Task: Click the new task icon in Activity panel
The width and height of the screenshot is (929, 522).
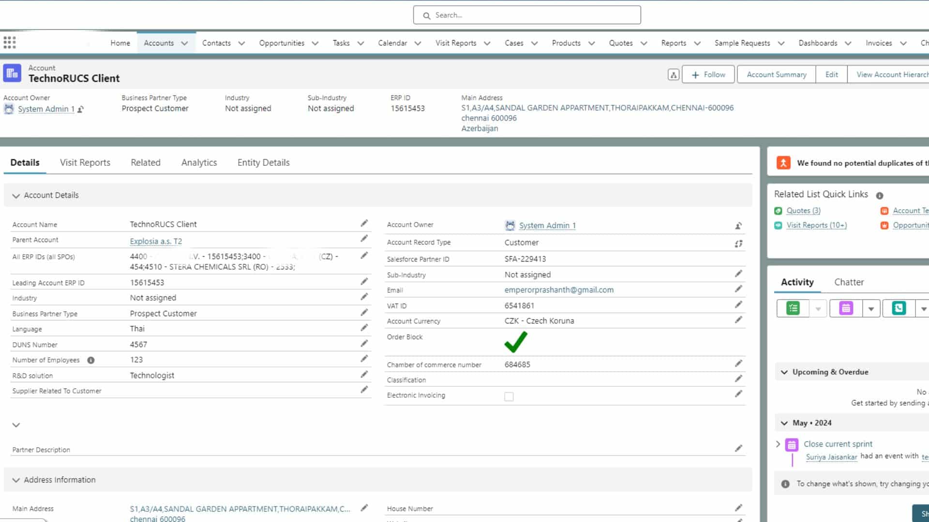Action: coord(793,308)
